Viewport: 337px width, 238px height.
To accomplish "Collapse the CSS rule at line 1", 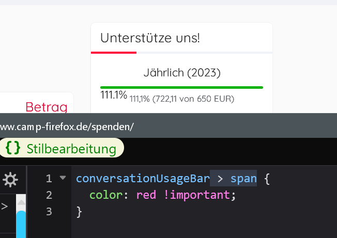I will pos(63,178).
